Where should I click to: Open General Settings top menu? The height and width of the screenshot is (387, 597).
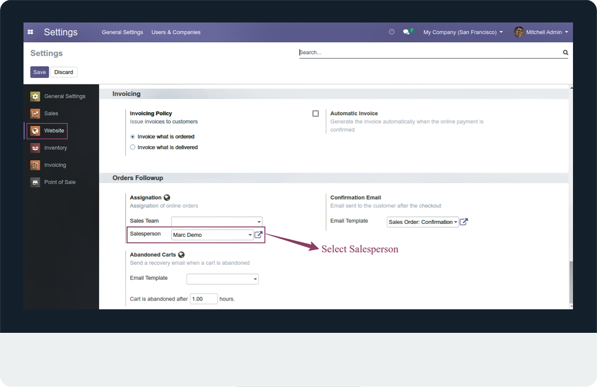point(122,32)
